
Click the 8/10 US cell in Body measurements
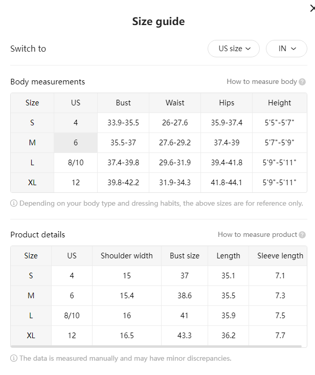click(x=76, y=163)
